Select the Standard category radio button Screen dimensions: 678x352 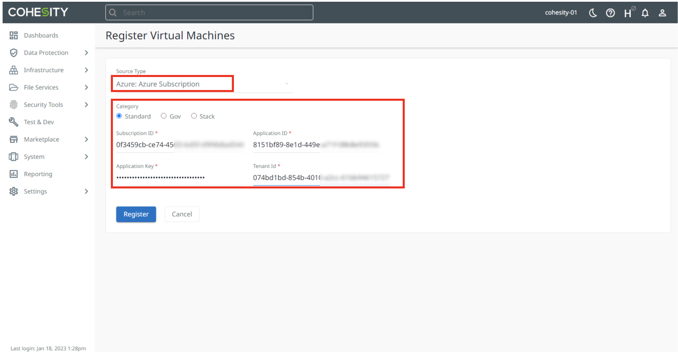click(x=119, y=116)
